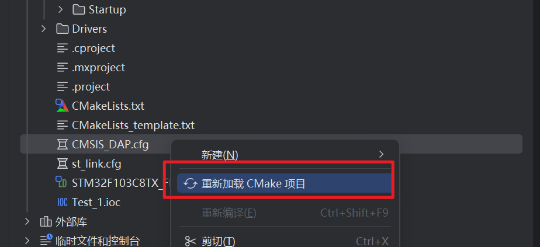Click the reload icon for CMake project
Screen dimensions: 540x247
click(x=190, y=183)
